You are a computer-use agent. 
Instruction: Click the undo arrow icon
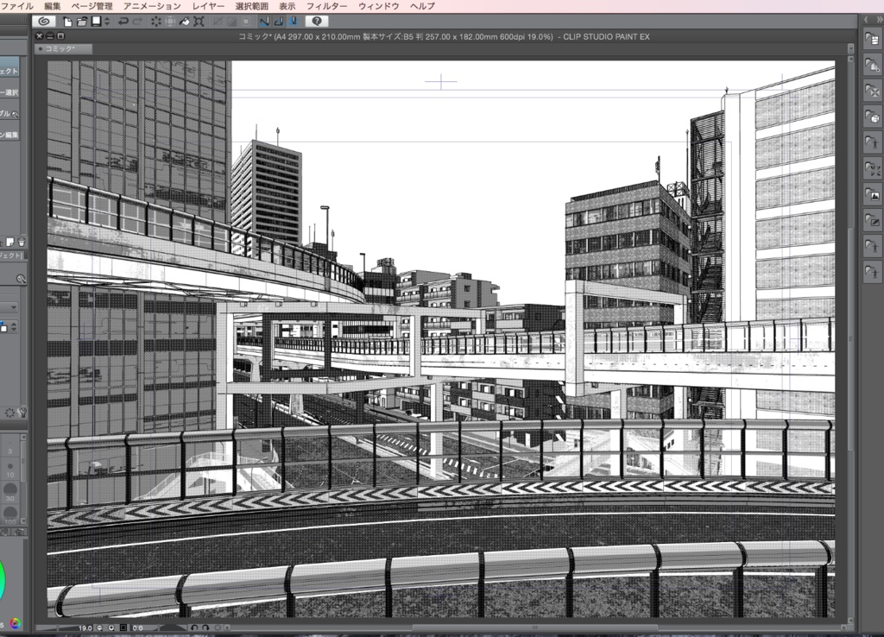tap(123, 22)
